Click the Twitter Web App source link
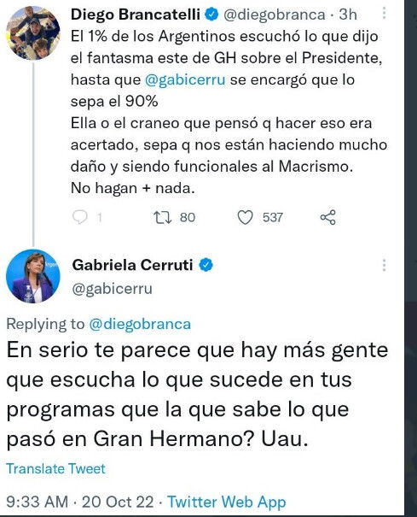The image size is (417, 517). (x=227, y=502)
